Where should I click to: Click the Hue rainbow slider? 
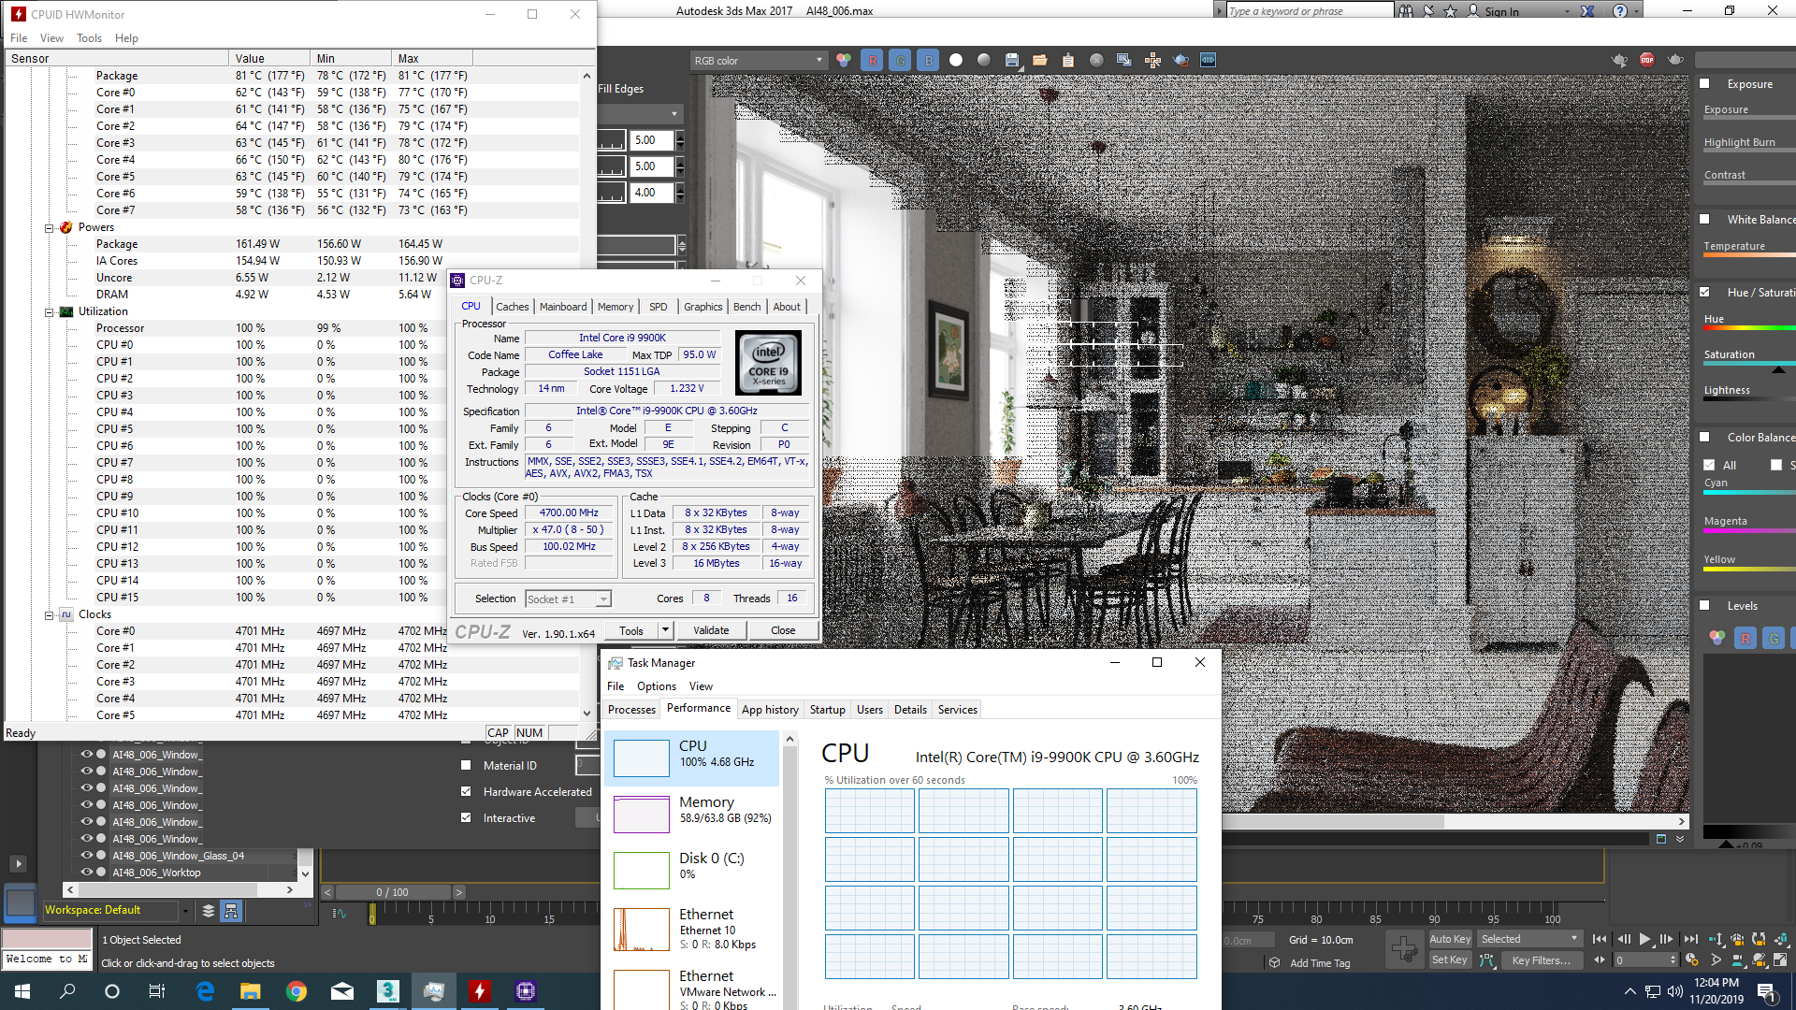click(1747, 328)
